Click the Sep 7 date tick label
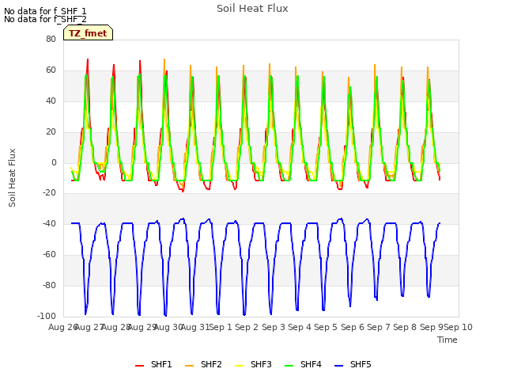 pyautogui.click(x=379, y=327)
